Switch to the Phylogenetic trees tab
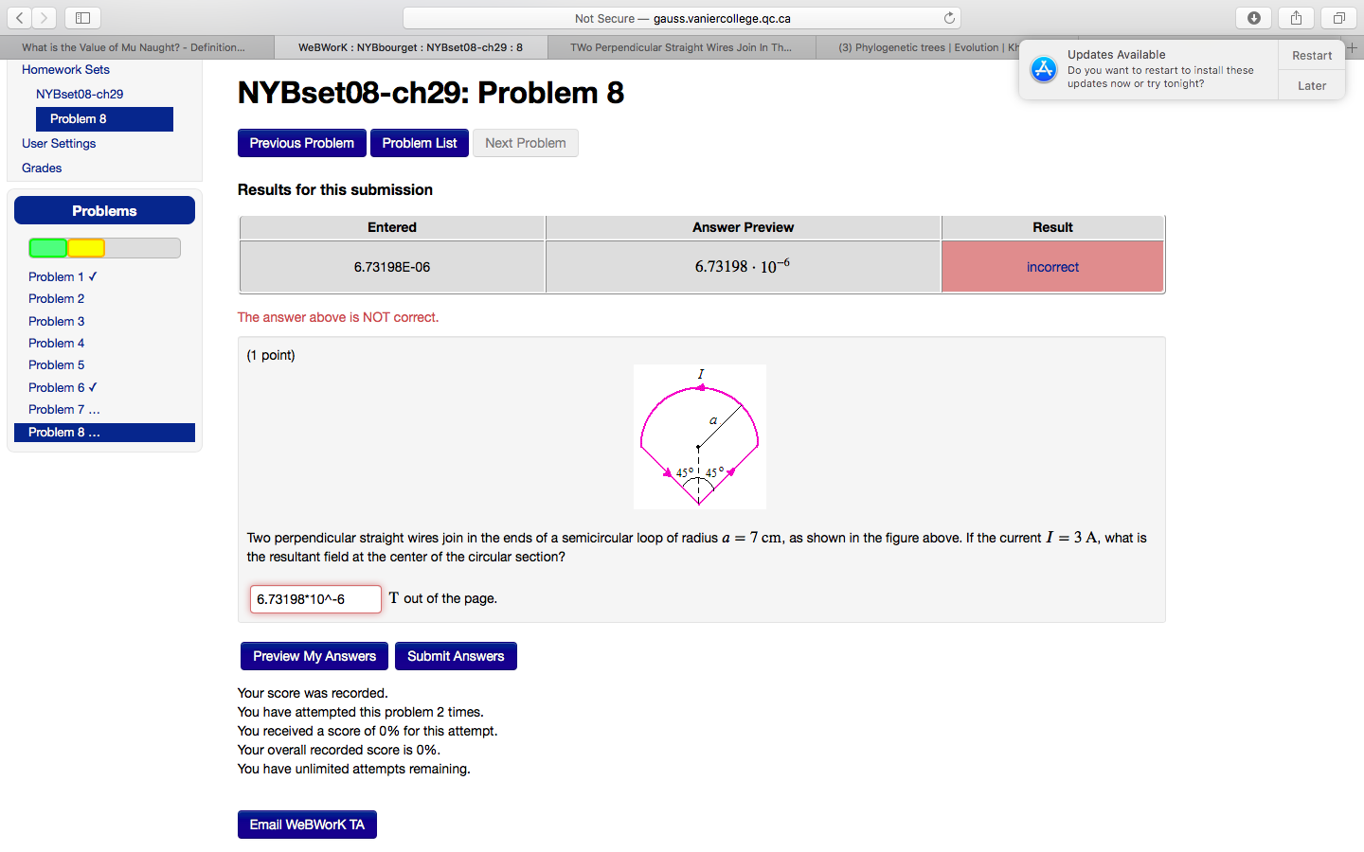1364x852 pixels. [919, 45]
